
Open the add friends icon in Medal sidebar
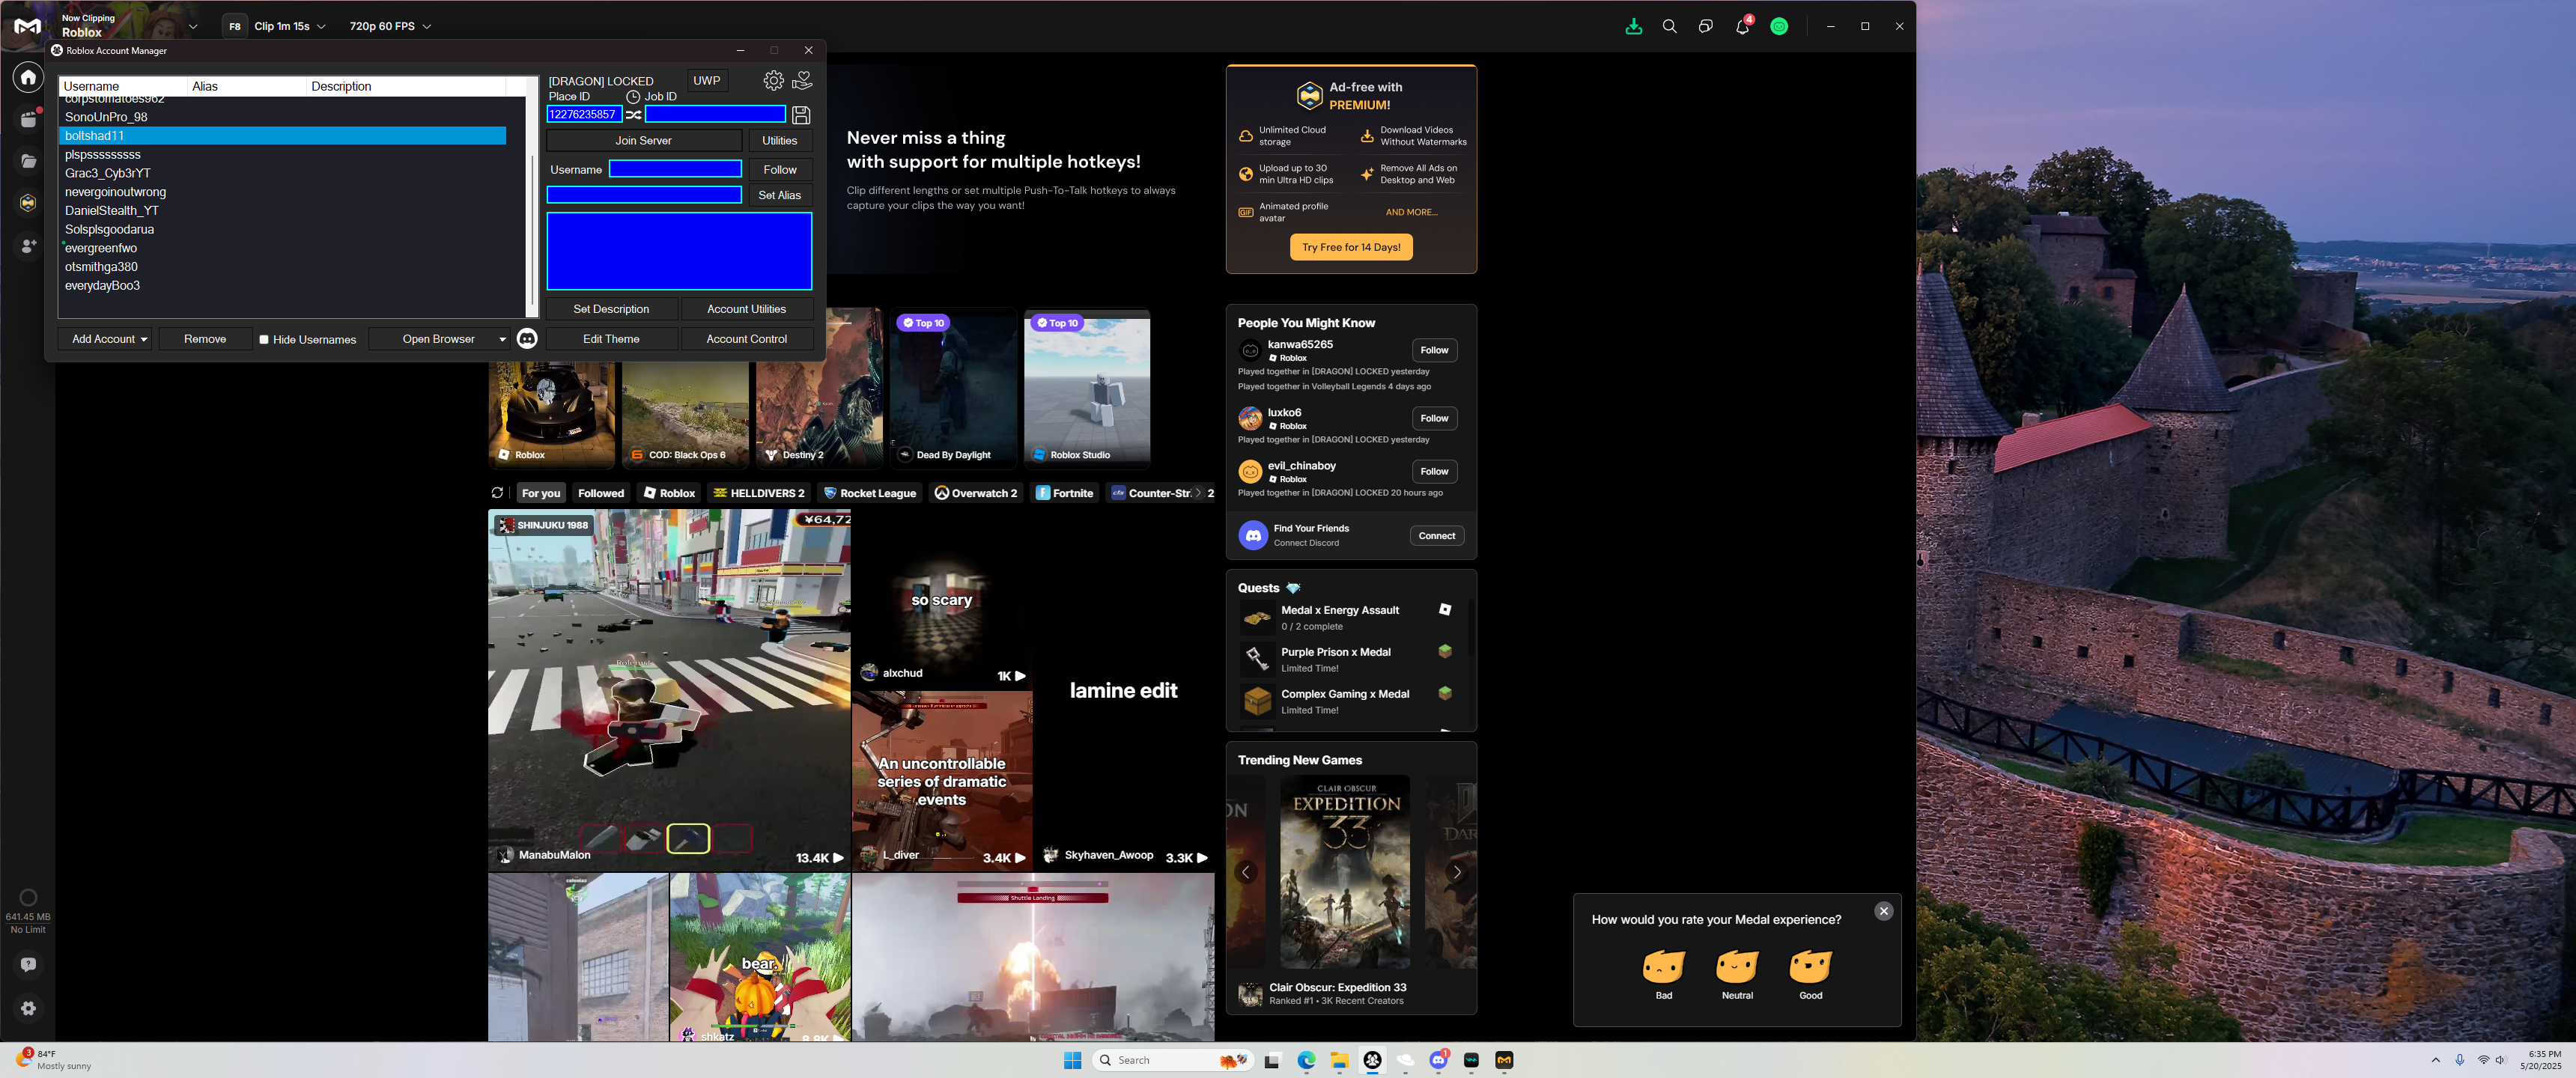pos(28,245)
